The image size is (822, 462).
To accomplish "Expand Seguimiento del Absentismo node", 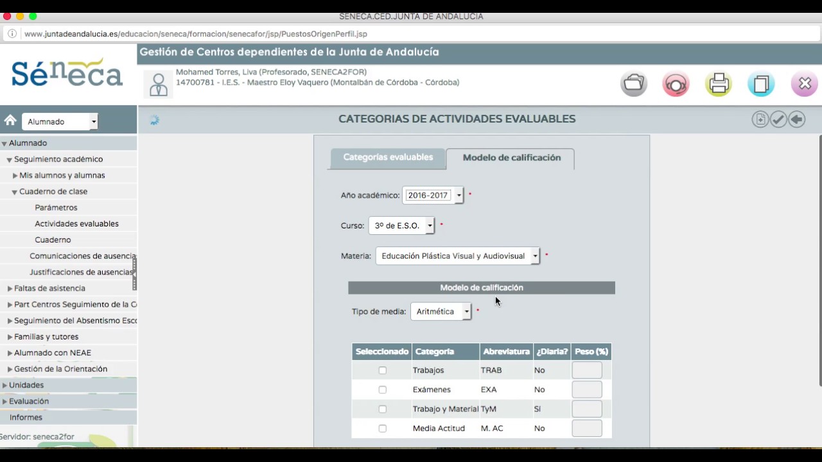I will point(10,320).
